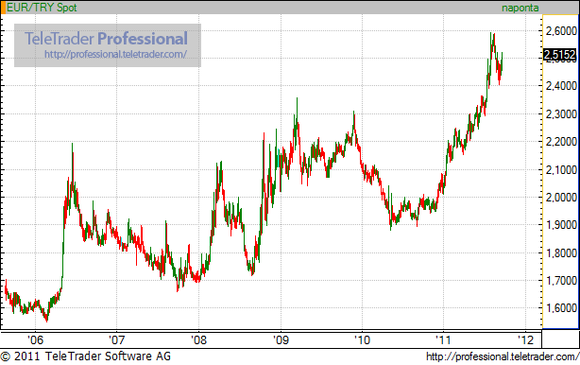Click the 2,2000 price axis label
Viewport: 580px width, 365px height.
[561, 142]
